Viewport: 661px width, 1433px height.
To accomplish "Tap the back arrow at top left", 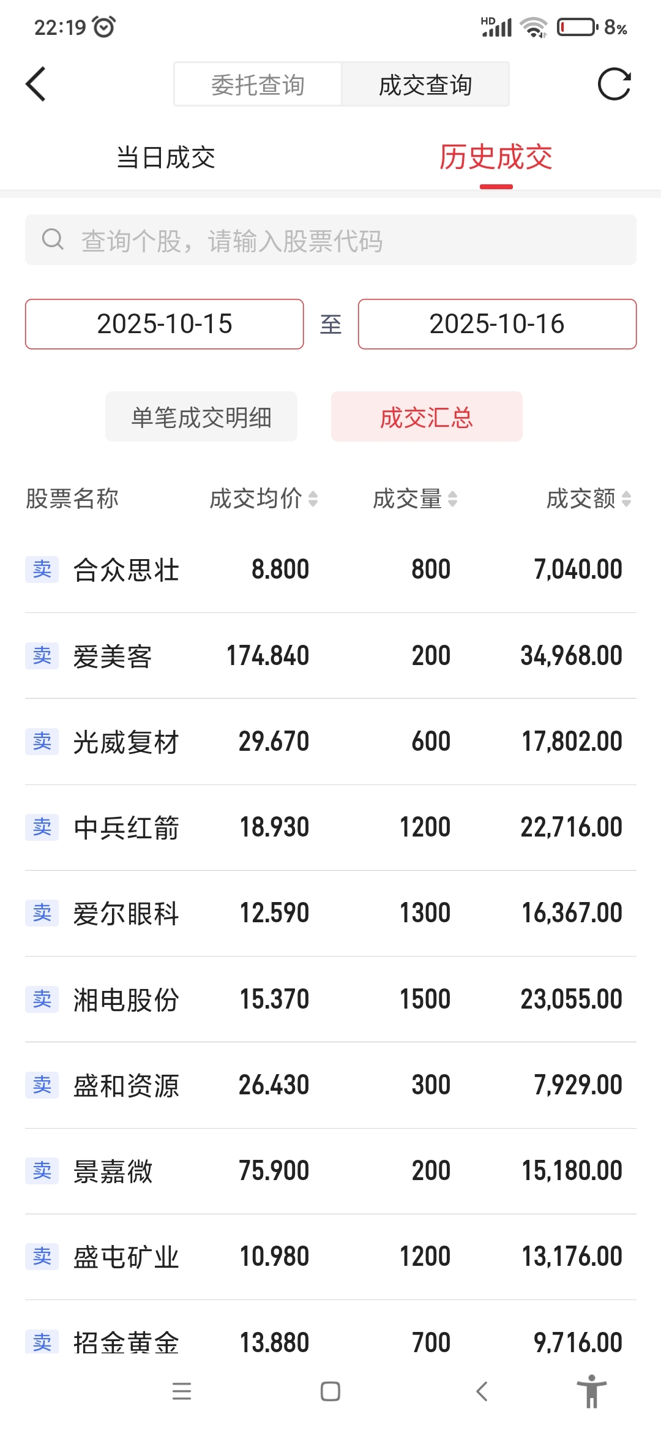I will point(35,84).
